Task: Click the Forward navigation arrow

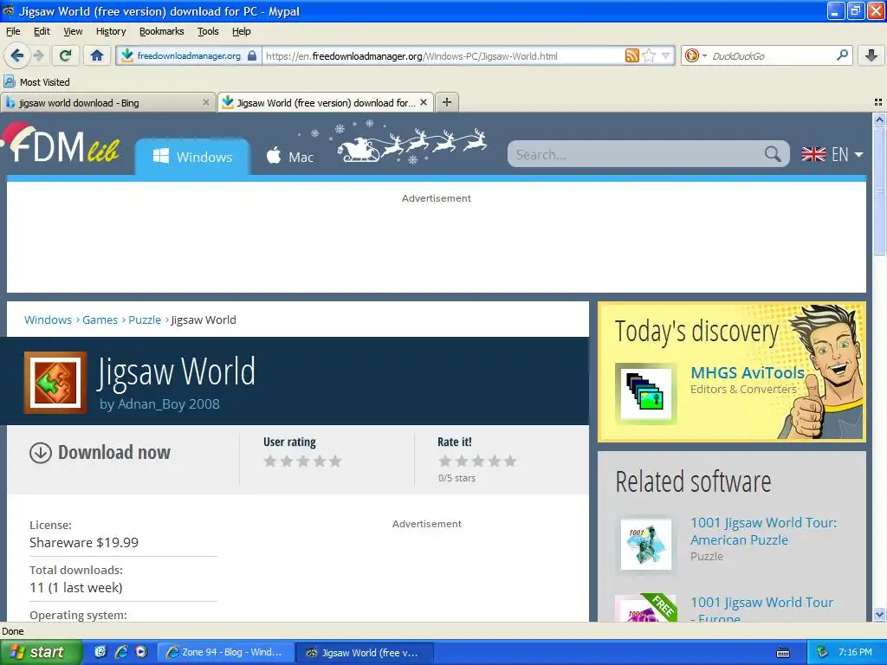Action: click(38, 55)
